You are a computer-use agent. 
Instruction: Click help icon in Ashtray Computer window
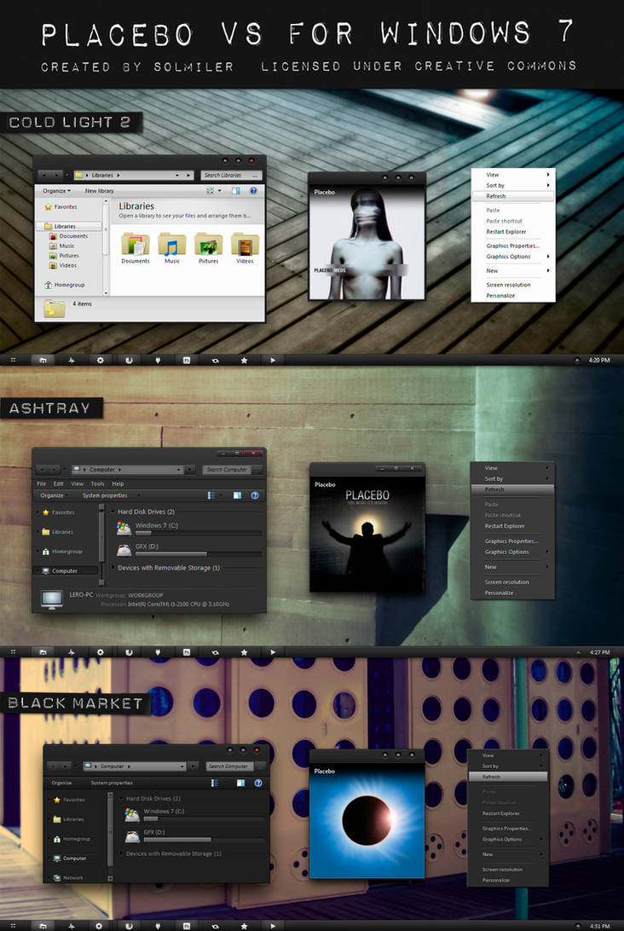tap(255, 495)
